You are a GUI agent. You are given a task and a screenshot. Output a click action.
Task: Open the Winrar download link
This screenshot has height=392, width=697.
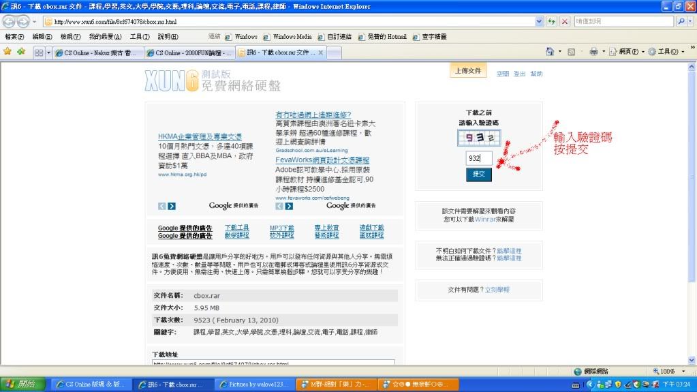(486, 220)
